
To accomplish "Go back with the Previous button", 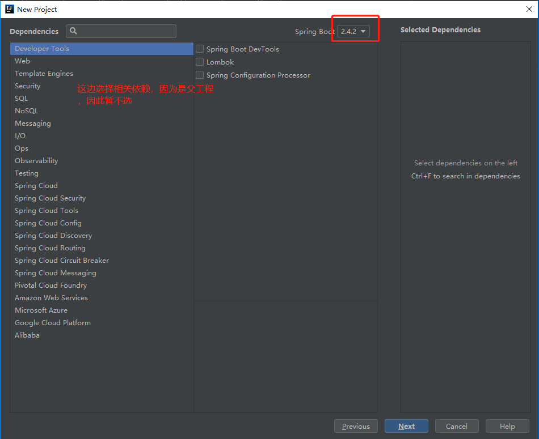I will click(356, 426).
